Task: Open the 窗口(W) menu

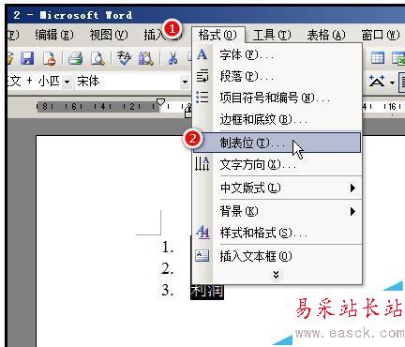Action: tap(381, 35)
